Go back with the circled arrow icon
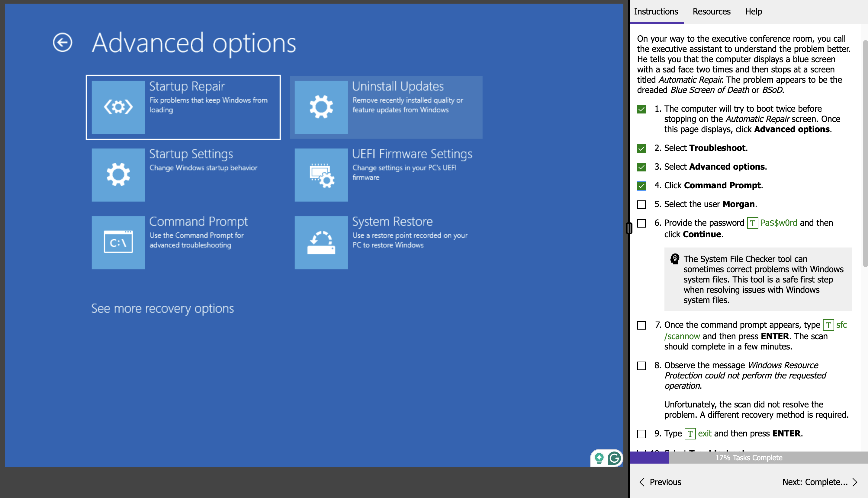The height and width of the screenshot is (498, 868). 63,43
